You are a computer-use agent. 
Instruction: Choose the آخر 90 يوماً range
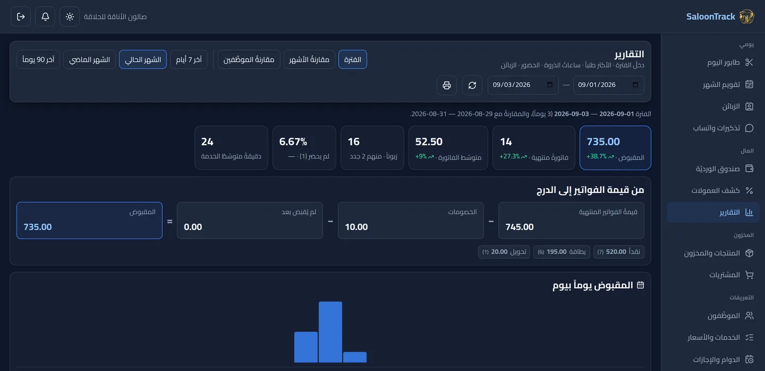point(38,59)
